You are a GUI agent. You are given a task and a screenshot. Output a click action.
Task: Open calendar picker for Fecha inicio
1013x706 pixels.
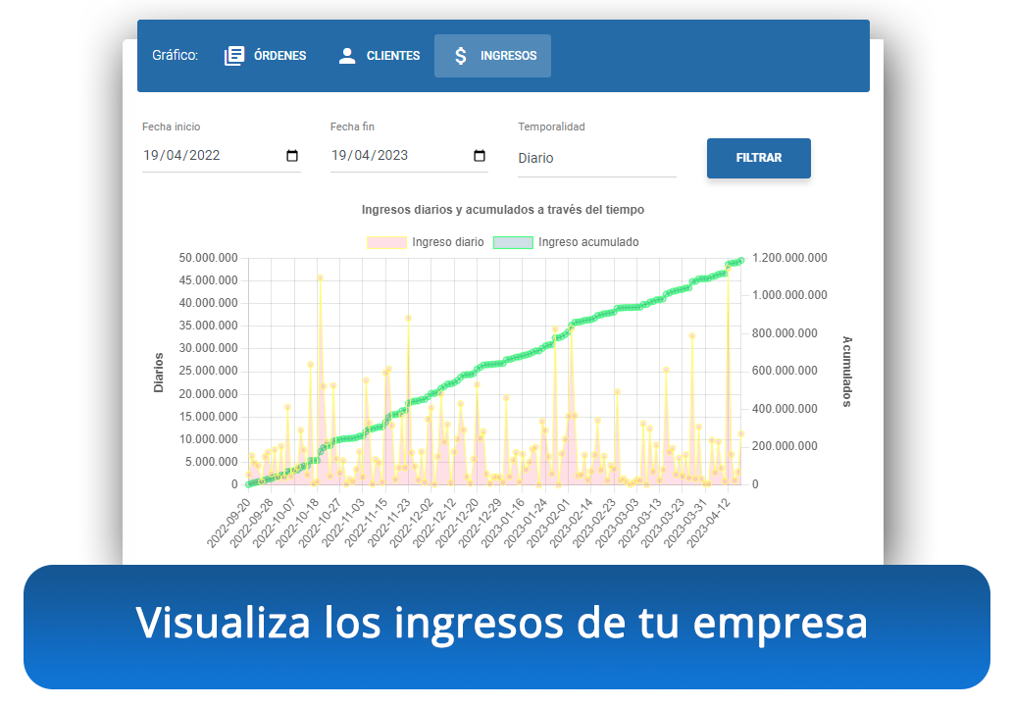[x=292, y=156]
